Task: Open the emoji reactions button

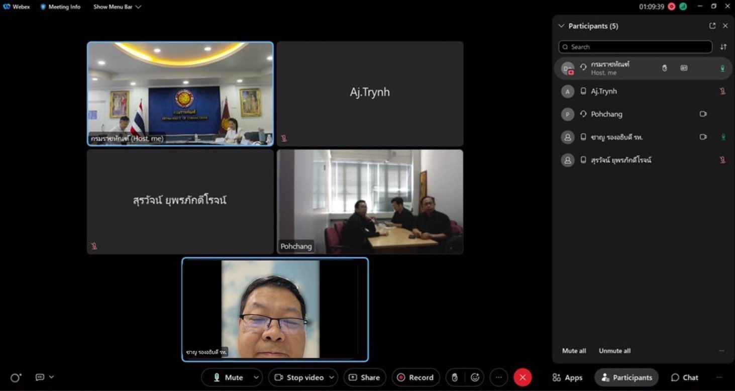Action: [475, 377]
